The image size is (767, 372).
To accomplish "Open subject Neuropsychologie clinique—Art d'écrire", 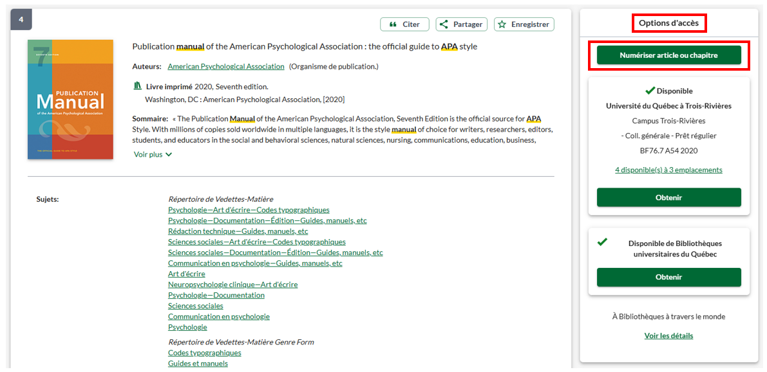I will click(x=232, y=285).
